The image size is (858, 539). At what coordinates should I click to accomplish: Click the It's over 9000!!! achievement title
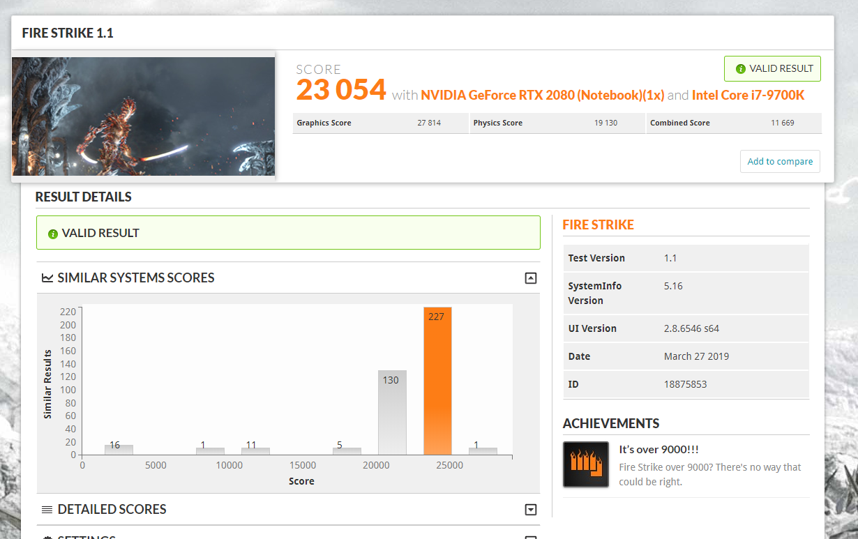[659, 450]
